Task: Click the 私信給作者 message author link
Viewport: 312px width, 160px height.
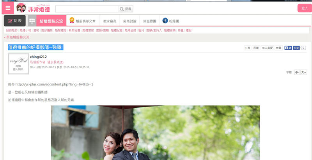Action: [37, 62]
